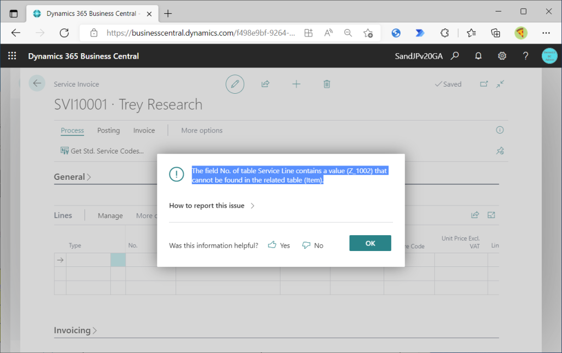Click the collapse page arrows icon
The image size is (562, 353).
click(x=501, y=84)
